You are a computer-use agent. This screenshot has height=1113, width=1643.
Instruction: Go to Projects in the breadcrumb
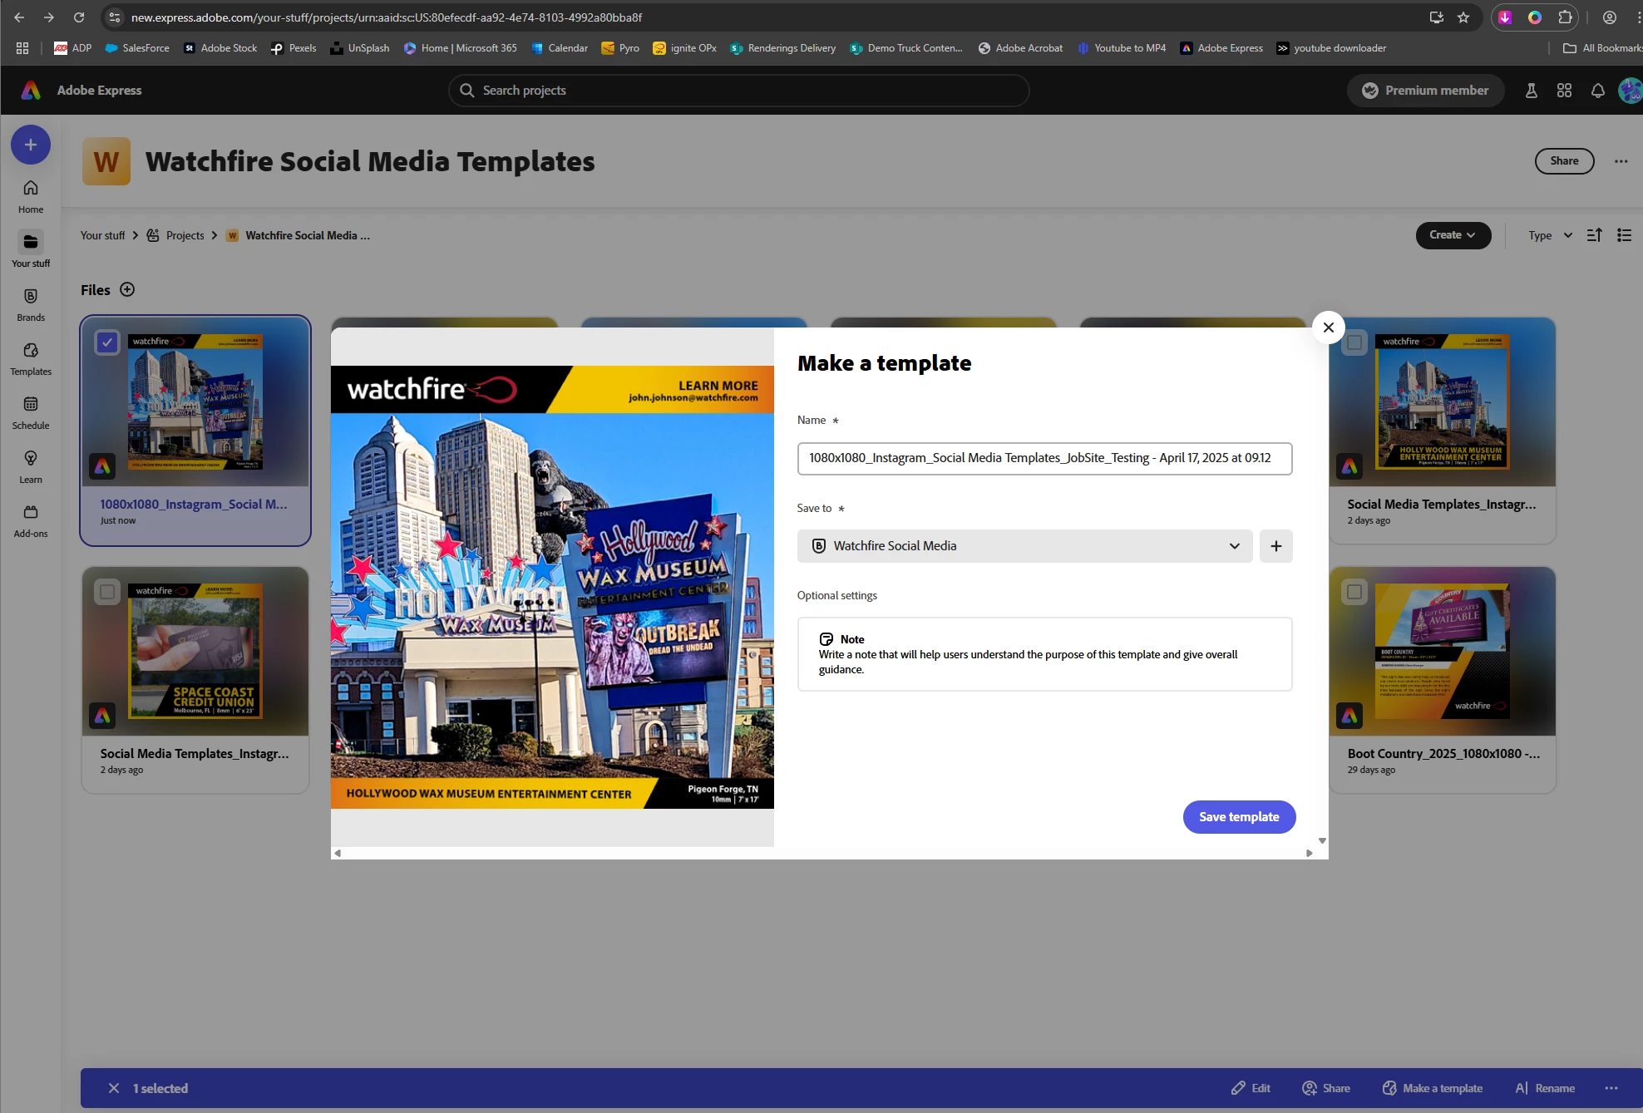tap(185, 235)
